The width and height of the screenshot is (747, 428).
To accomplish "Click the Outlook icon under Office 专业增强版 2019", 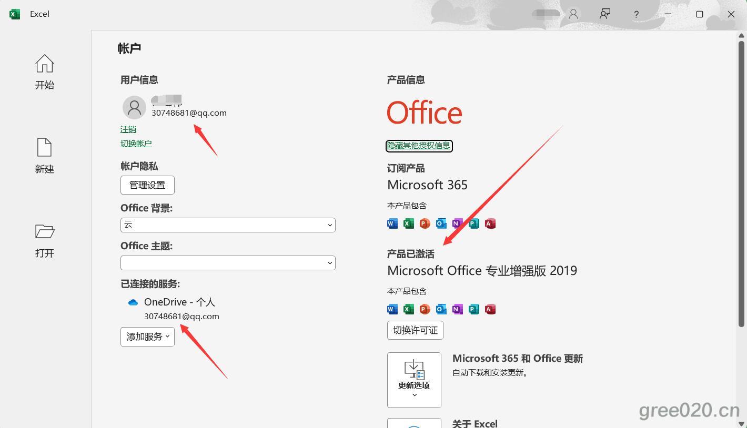I will [441, 309].
